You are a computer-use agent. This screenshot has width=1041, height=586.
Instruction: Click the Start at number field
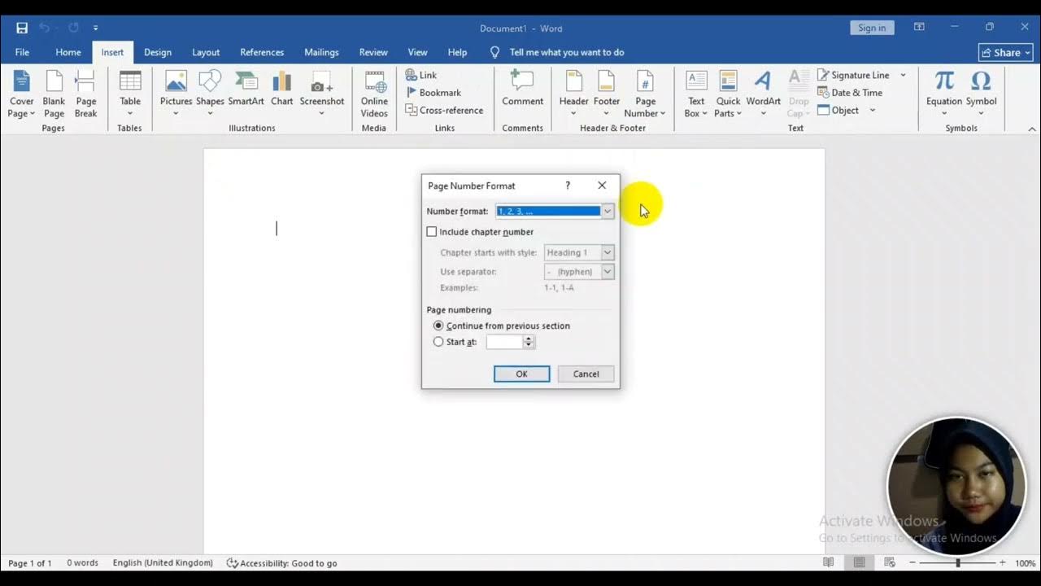504,342
